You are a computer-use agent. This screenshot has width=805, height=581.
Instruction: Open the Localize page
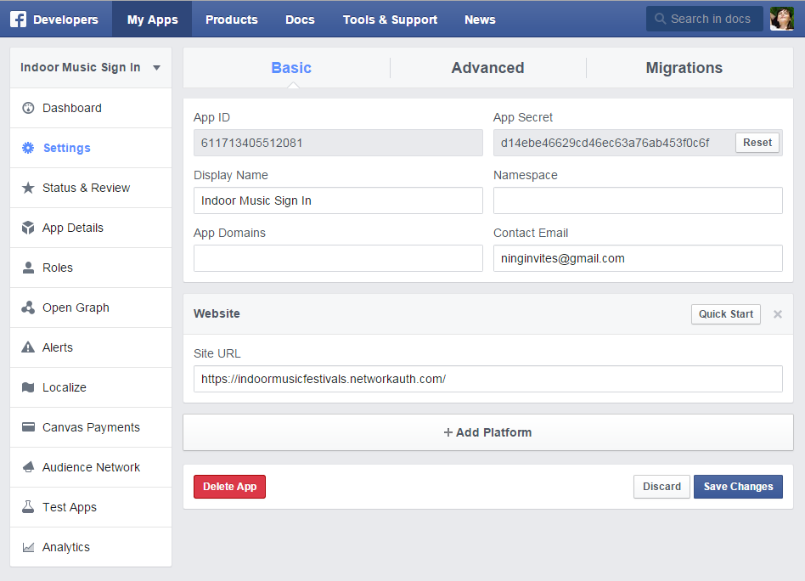pos(91,387)
